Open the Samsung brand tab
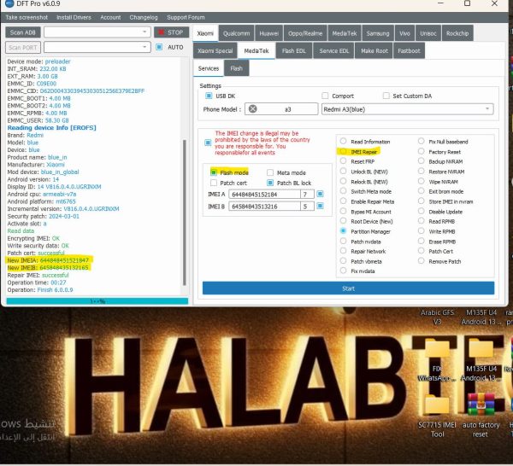Screen dimensions: 513x466 378,33
